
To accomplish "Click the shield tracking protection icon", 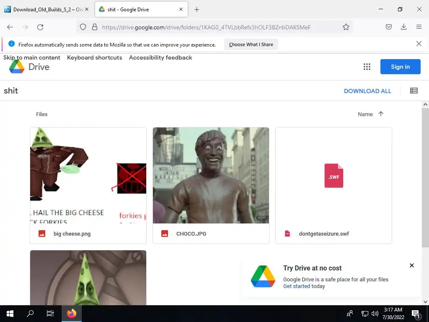I will click(83, 27).
